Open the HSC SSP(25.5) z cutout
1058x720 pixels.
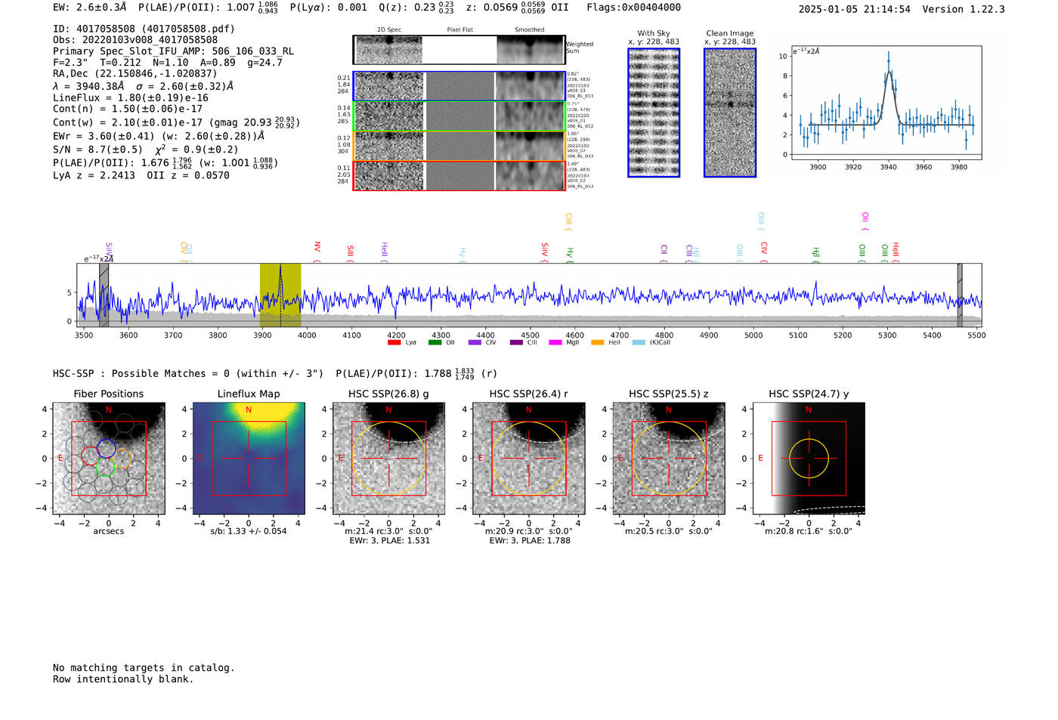click(669, 458)
